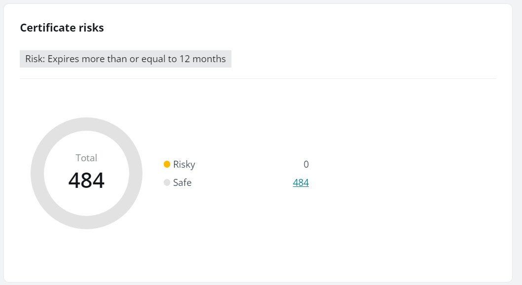Click the gray Safe legend dot
Viewport: 522px width, 285px height.
click(167, 183)
